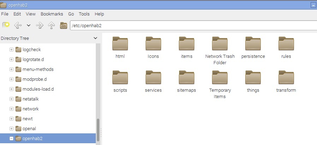Open the File menu
The width and height of the screenshot is (317, 145).
(5, 14)
